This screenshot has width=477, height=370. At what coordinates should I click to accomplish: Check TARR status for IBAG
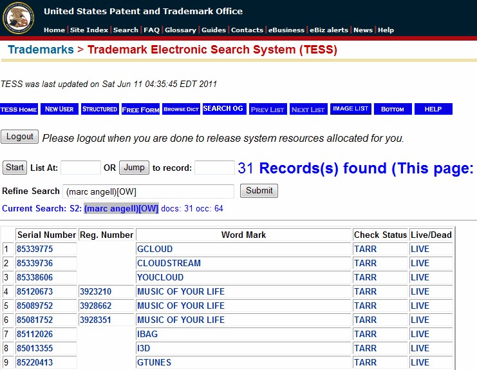366,334
